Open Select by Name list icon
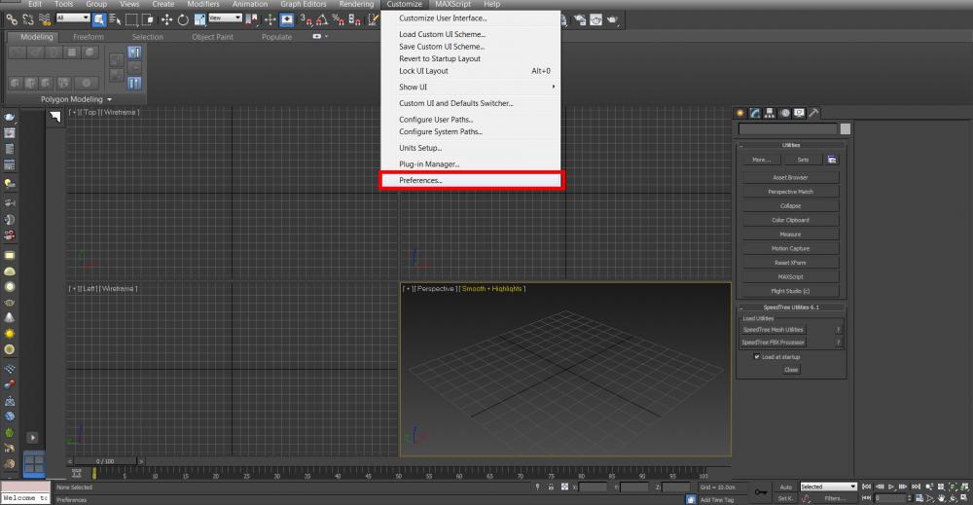The width and height of the screenshot is (973, 505). (x=115, y=19)
